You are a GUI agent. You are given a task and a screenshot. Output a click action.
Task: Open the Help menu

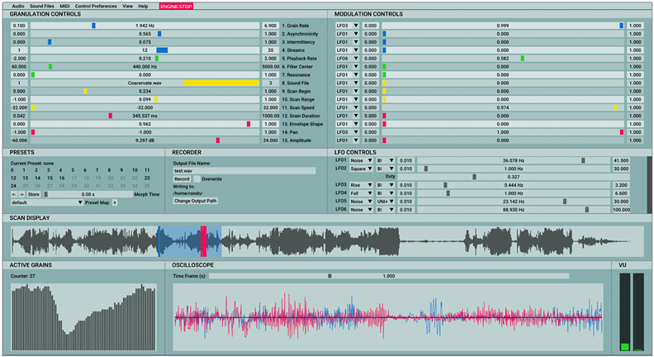pyautogui.click(x=143, y=7)
